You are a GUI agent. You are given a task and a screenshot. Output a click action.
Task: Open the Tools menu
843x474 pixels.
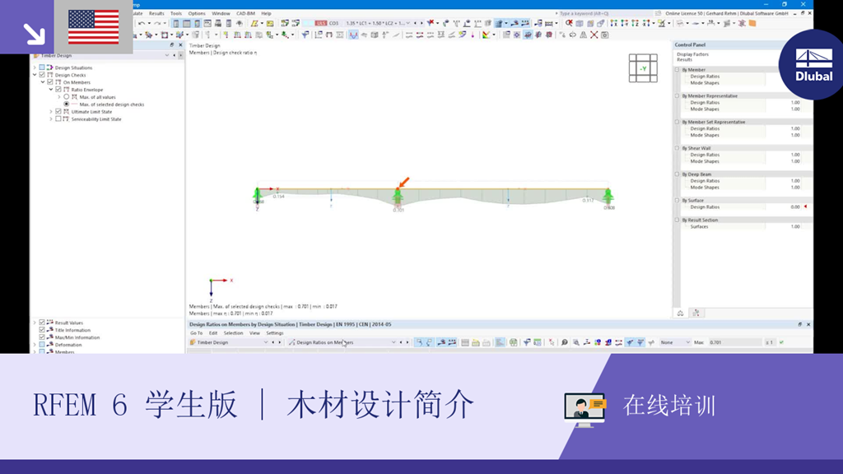(x=176, y=13)
